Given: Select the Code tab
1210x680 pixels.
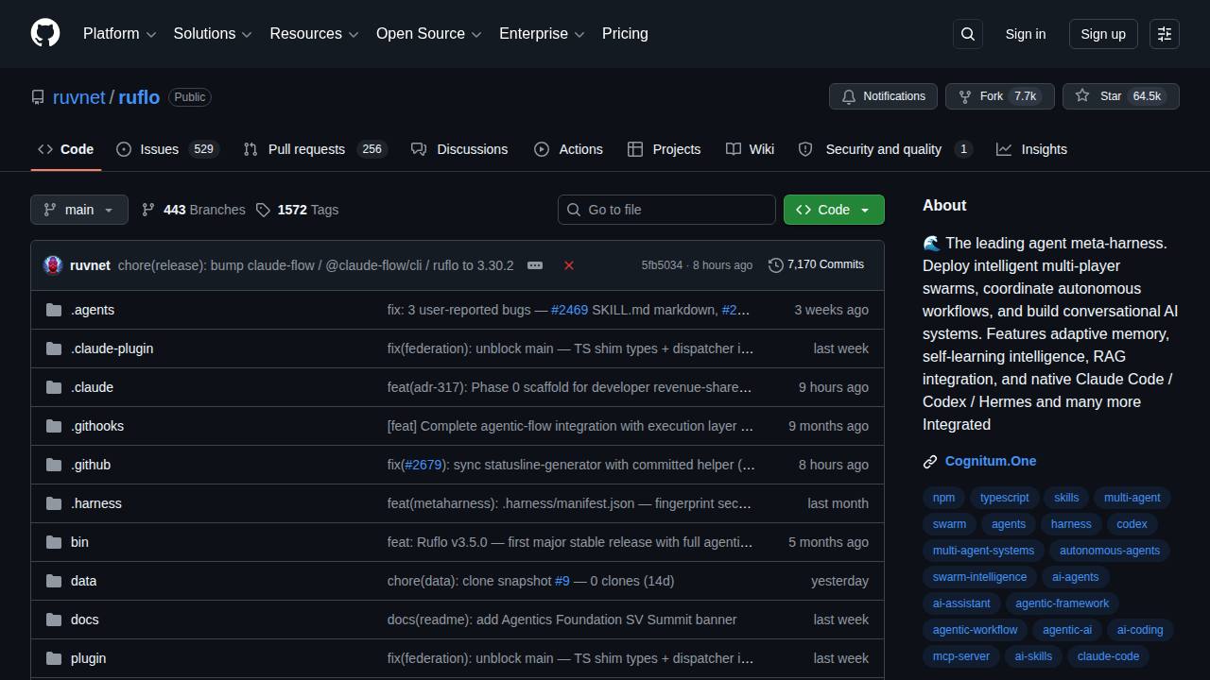Looking at the screenshot, I should [x=65, y=149].
